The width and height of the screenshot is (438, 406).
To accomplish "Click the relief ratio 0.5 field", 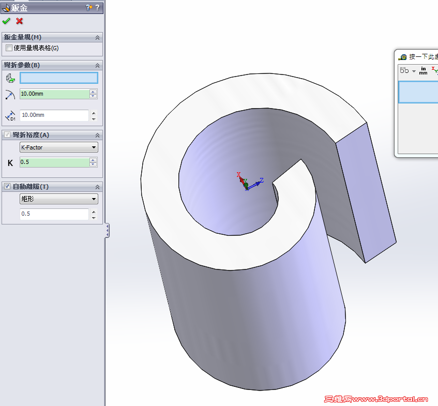I will 54,214.
